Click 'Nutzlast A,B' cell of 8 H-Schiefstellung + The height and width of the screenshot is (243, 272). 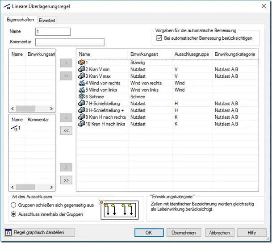[226, 110]
